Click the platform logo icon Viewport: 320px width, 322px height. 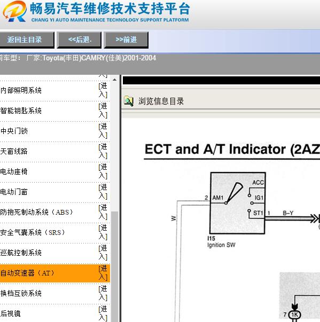(x=14, y=11)
